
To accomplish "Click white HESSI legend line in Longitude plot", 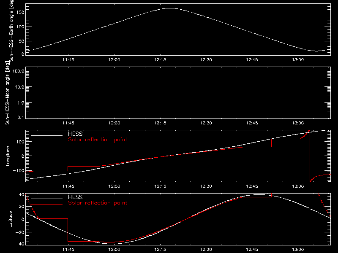I will 47,135.
